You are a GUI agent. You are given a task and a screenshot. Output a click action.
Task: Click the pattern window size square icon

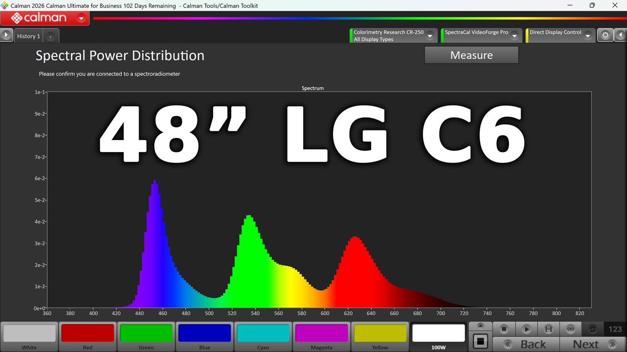tap(481, 341)
